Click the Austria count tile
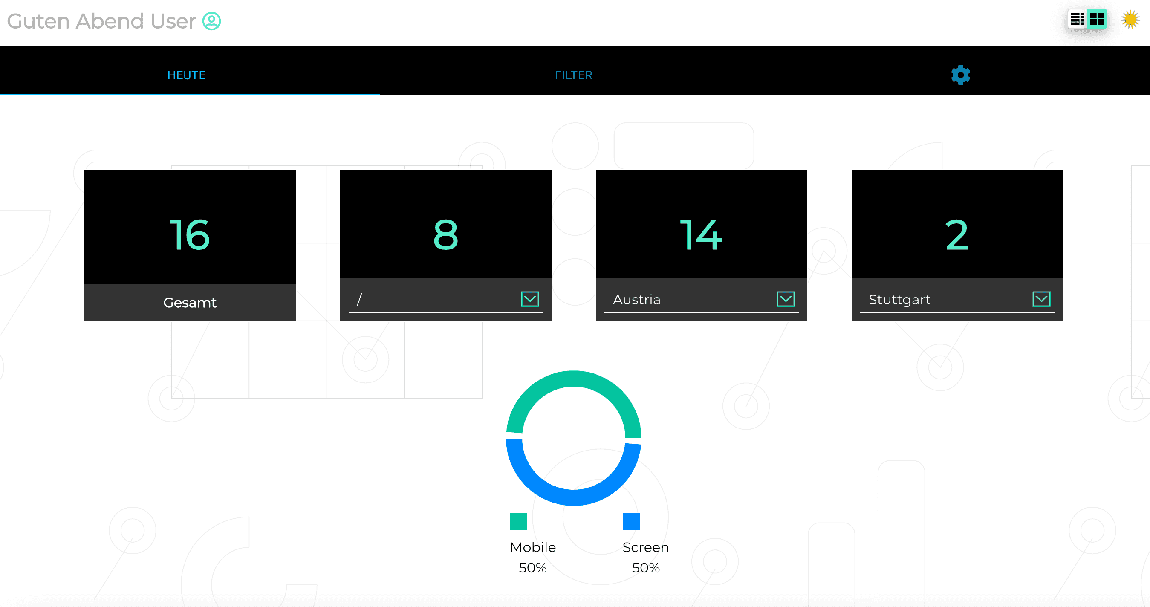Screen dimensions: 1150x607 click(x=700, y=246)
